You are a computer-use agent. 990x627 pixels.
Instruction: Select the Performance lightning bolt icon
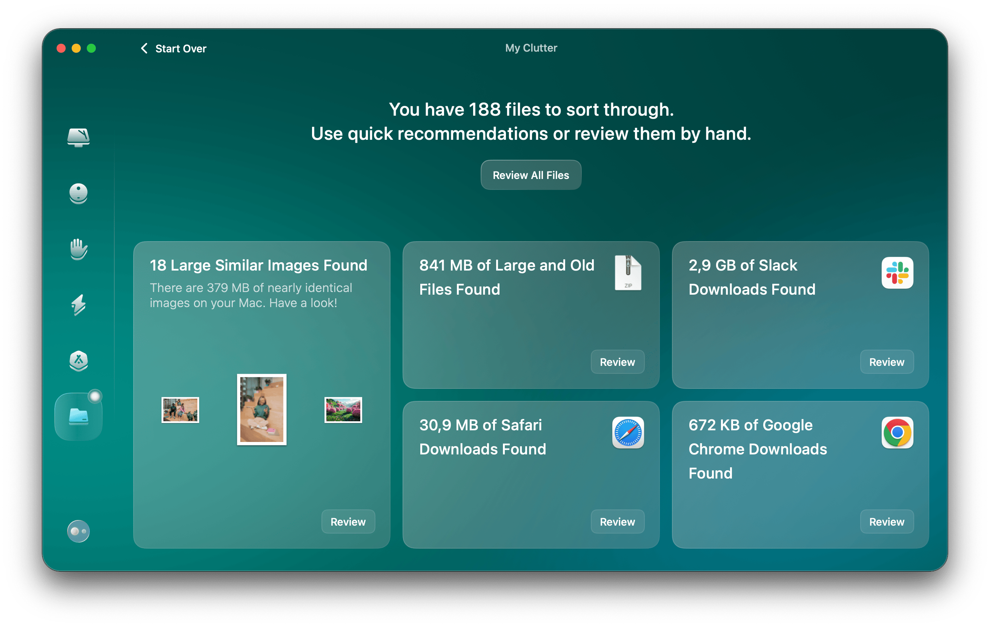78,305
